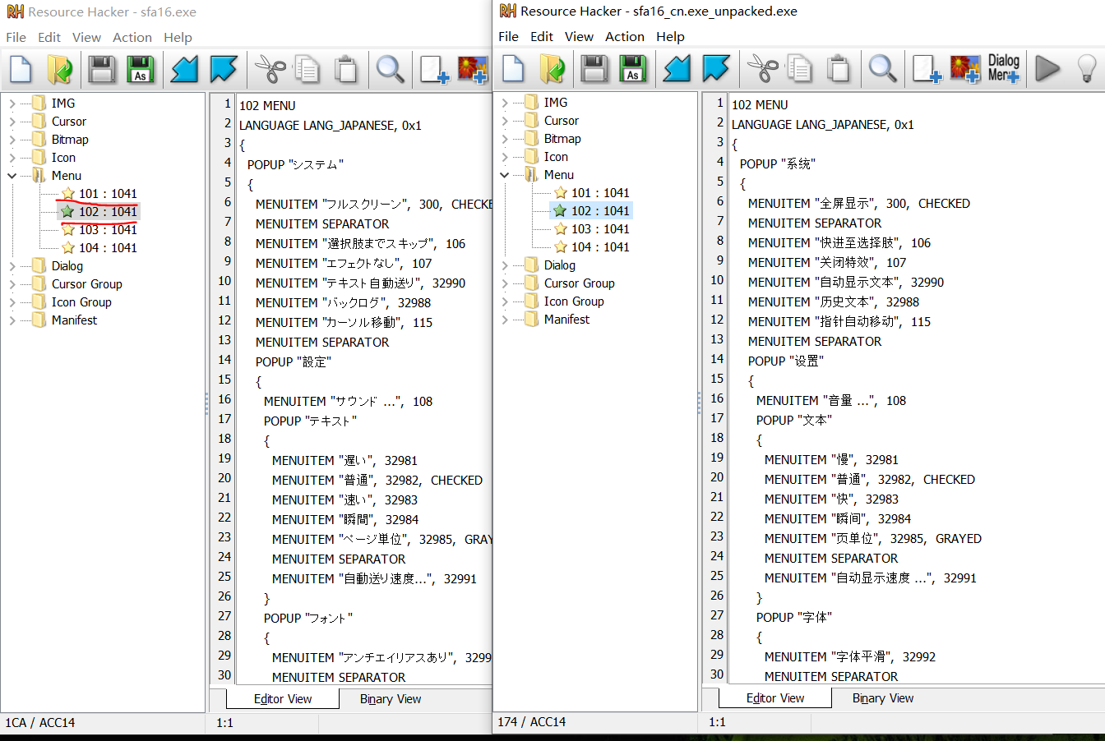Screen dimensions: 1105x741
Task: Click Compile Script play button icon
Action: (1047, 68)
